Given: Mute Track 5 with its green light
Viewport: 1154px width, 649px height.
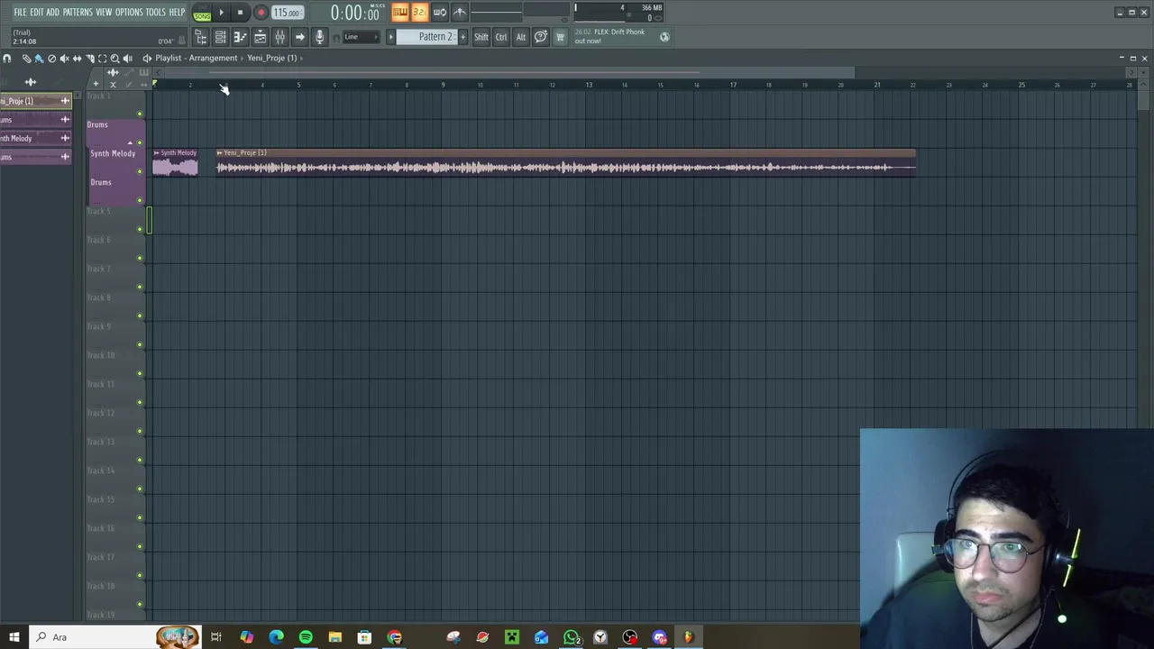Looking at the screenshot, I should pos(139,229).
